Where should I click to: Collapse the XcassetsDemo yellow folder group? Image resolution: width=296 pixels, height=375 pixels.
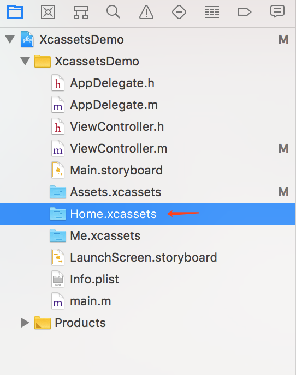(25, 61)
